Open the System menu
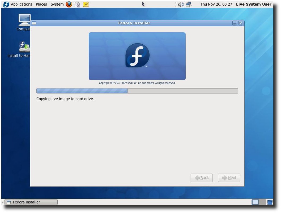 [57, 4]
